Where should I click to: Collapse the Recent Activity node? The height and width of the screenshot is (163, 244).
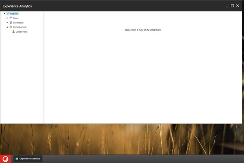[x=7, y=27]
